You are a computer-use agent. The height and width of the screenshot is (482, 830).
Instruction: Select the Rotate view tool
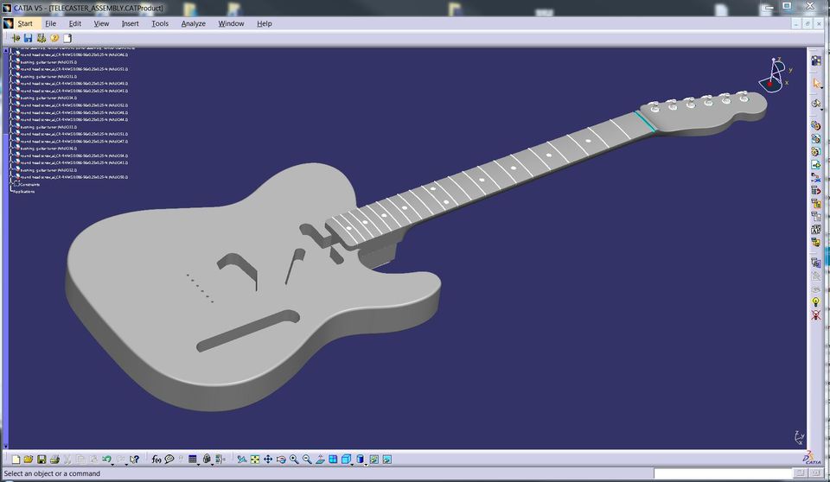pyautogui.click(x=281, y=460)
